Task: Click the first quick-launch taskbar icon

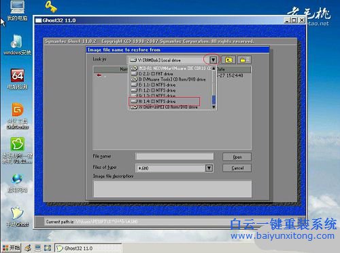Action: pyautogui.click(x=28, y=248)
